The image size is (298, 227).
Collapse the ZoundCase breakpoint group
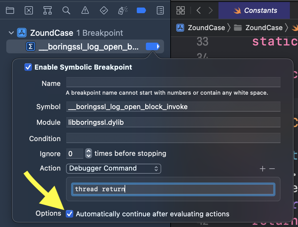coord(11,33)
